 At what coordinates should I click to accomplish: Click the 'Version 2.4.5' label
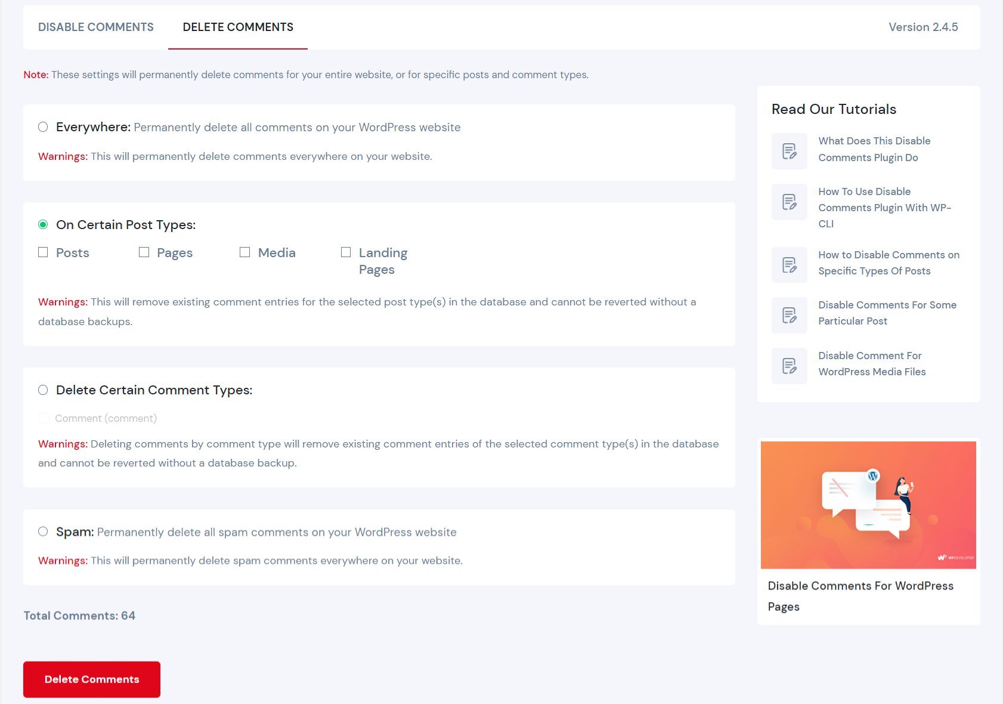(923, 27)
